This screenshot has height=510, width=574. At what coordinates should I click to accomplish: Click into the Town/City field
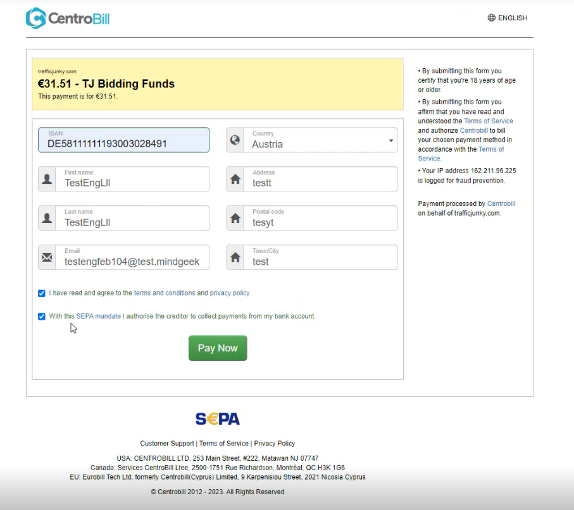pos(320,257)
